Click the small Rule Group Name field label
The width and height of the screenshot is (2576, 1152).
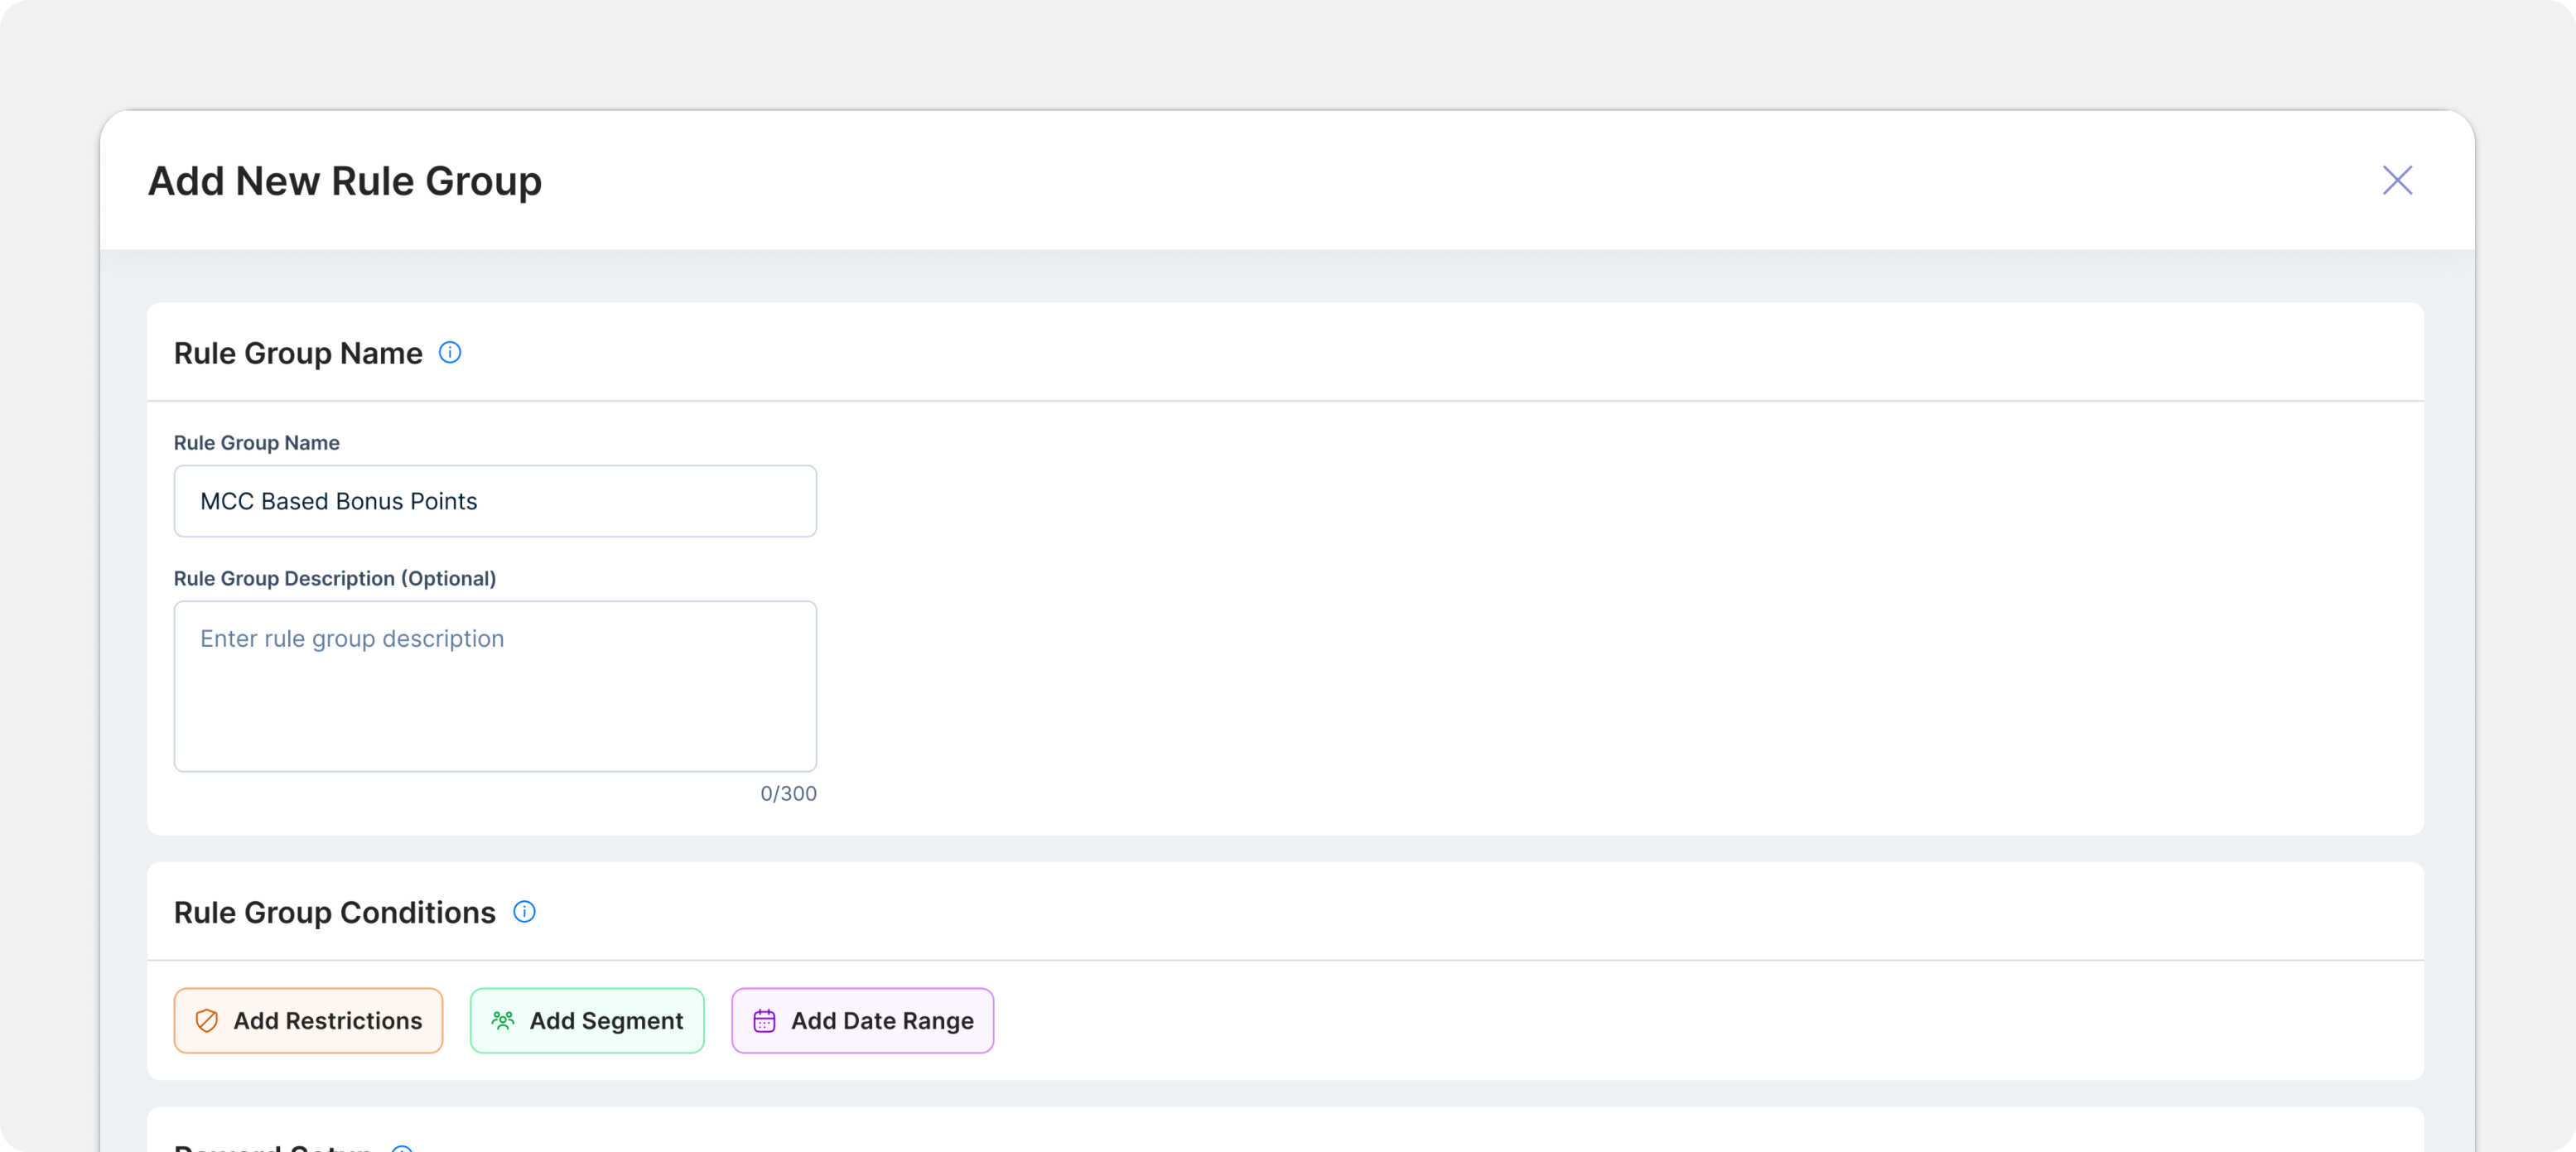point(257,443)
